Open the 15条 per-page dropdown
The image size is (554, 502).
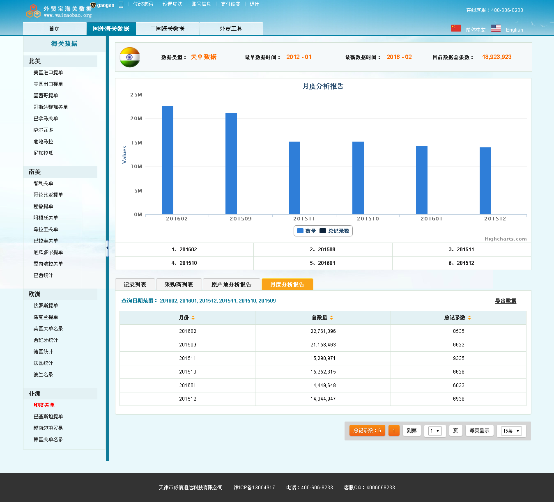(x=511, y=431)
